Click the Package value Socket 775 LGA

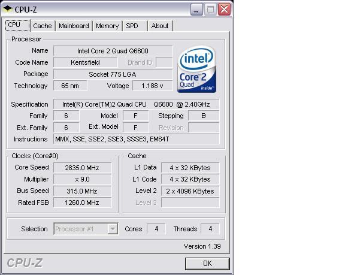point(113,74)
